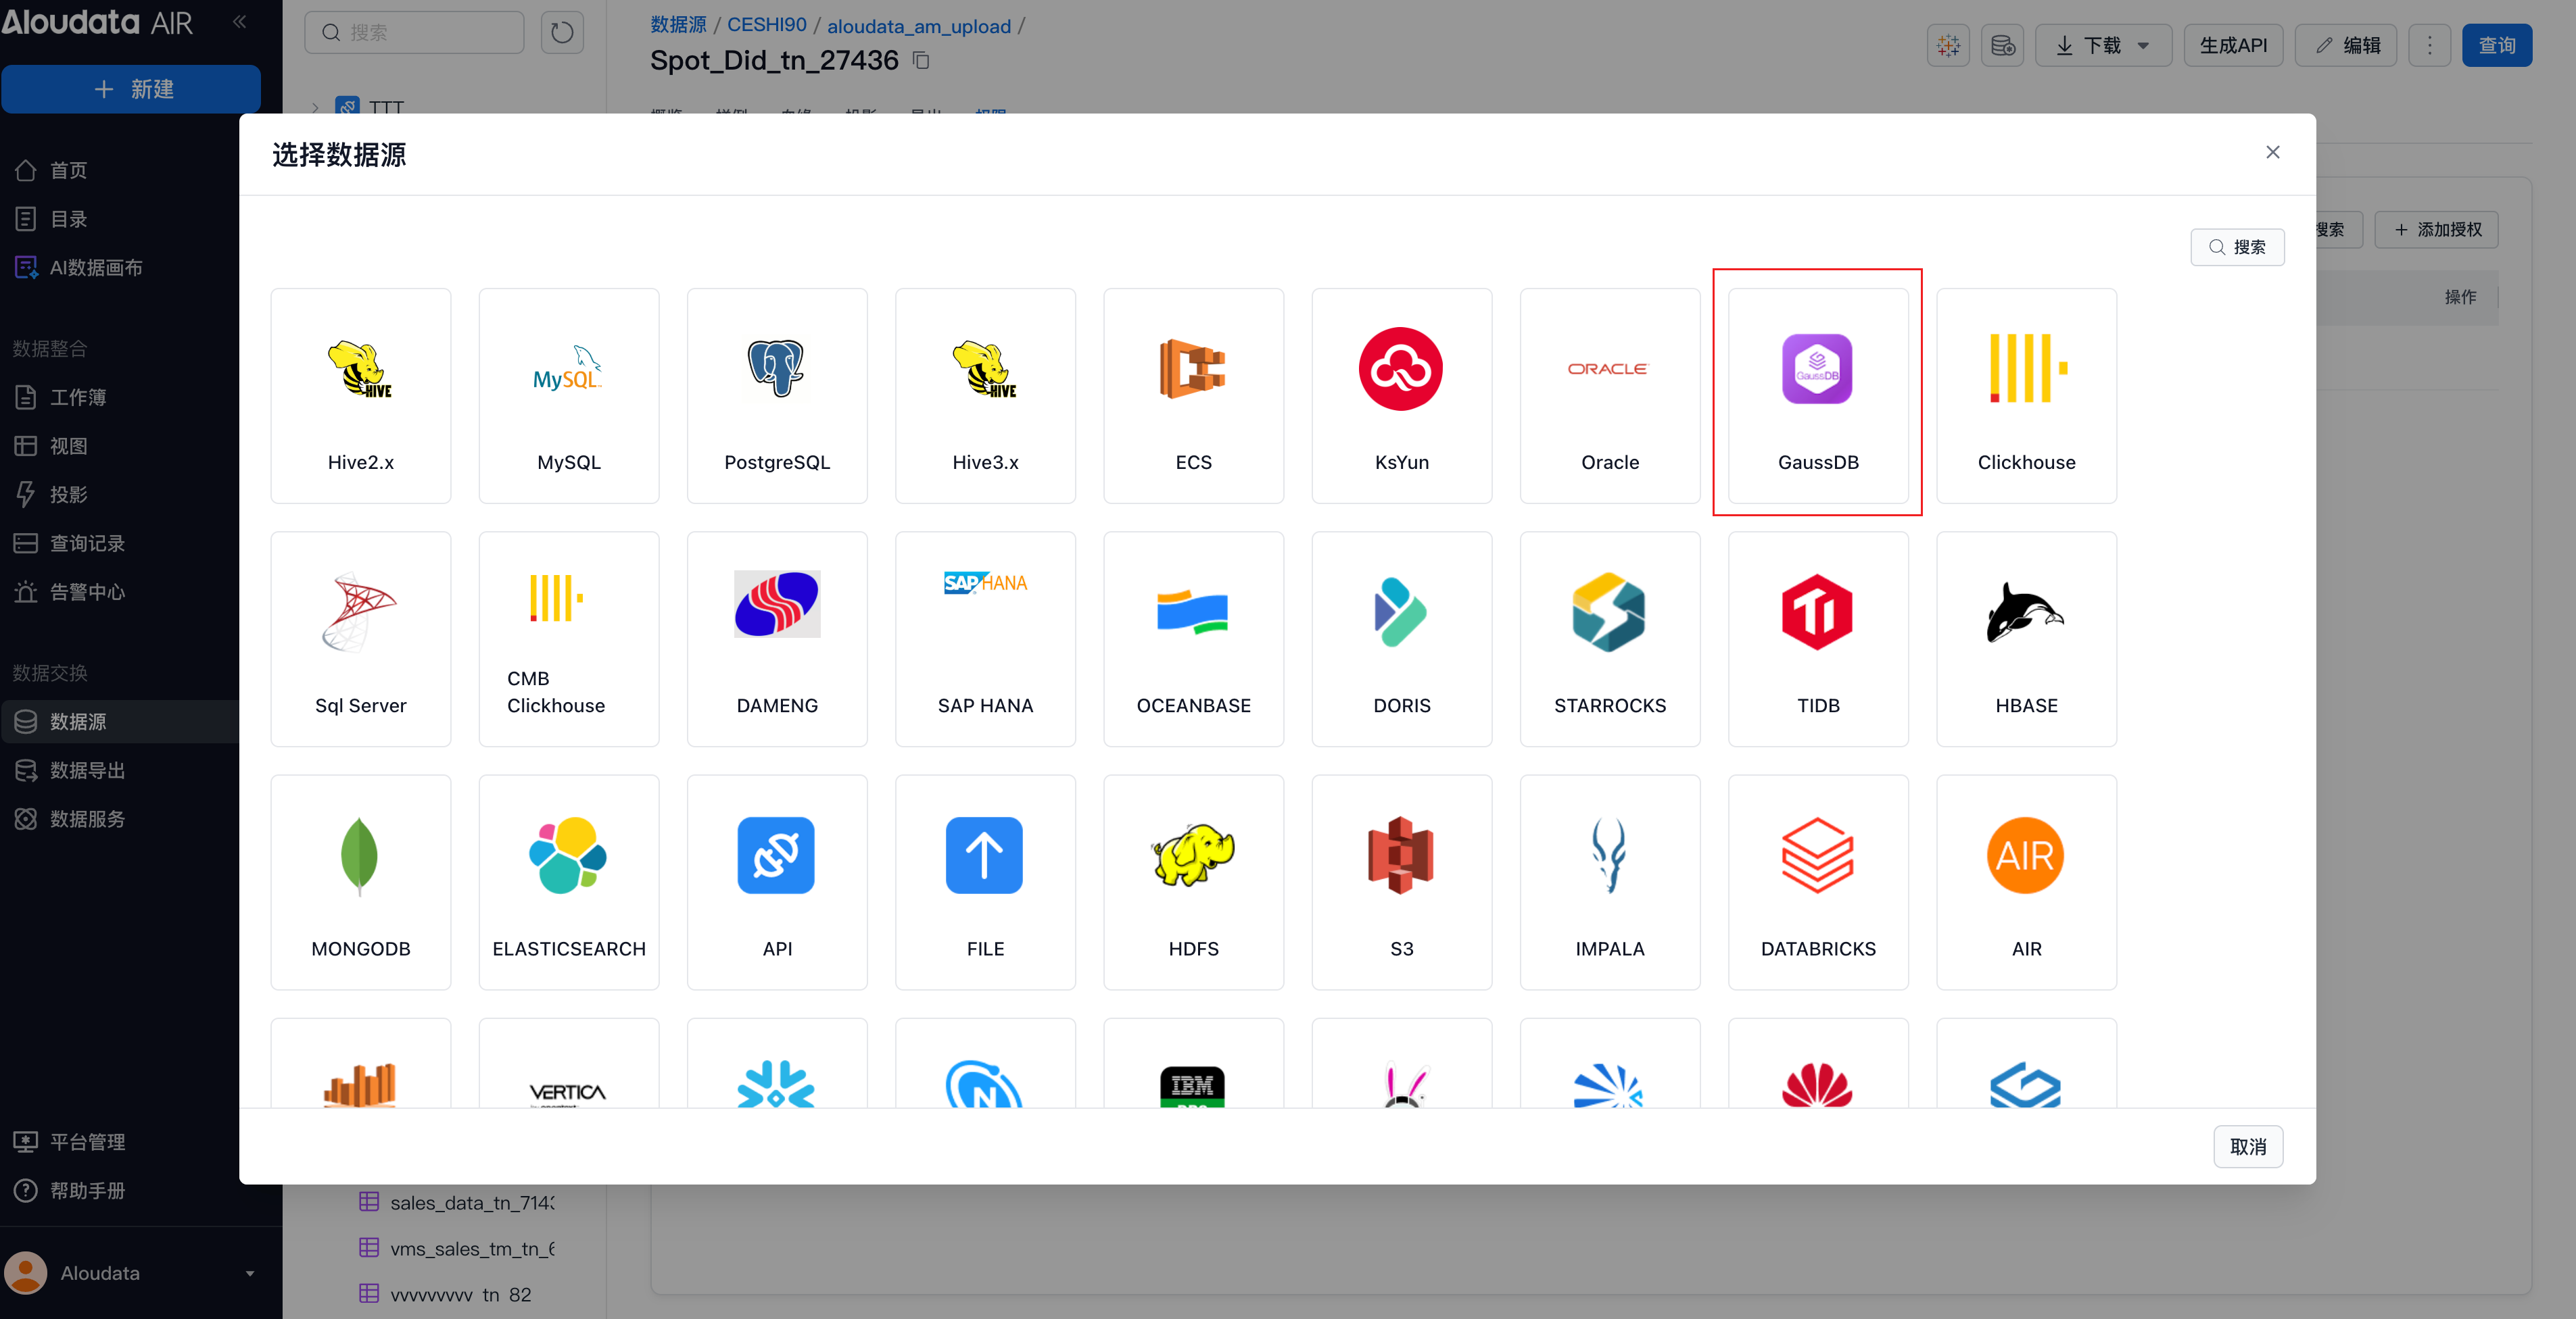This screenshot has width=2576, height=1319.
Task: Pick the ELASTICSEARCH data source
Action: 568,882
